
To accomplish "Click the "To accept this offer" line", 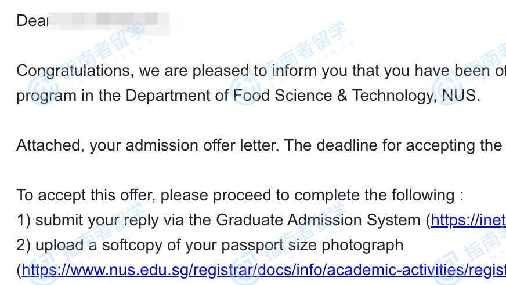I will tap(240, 195).
